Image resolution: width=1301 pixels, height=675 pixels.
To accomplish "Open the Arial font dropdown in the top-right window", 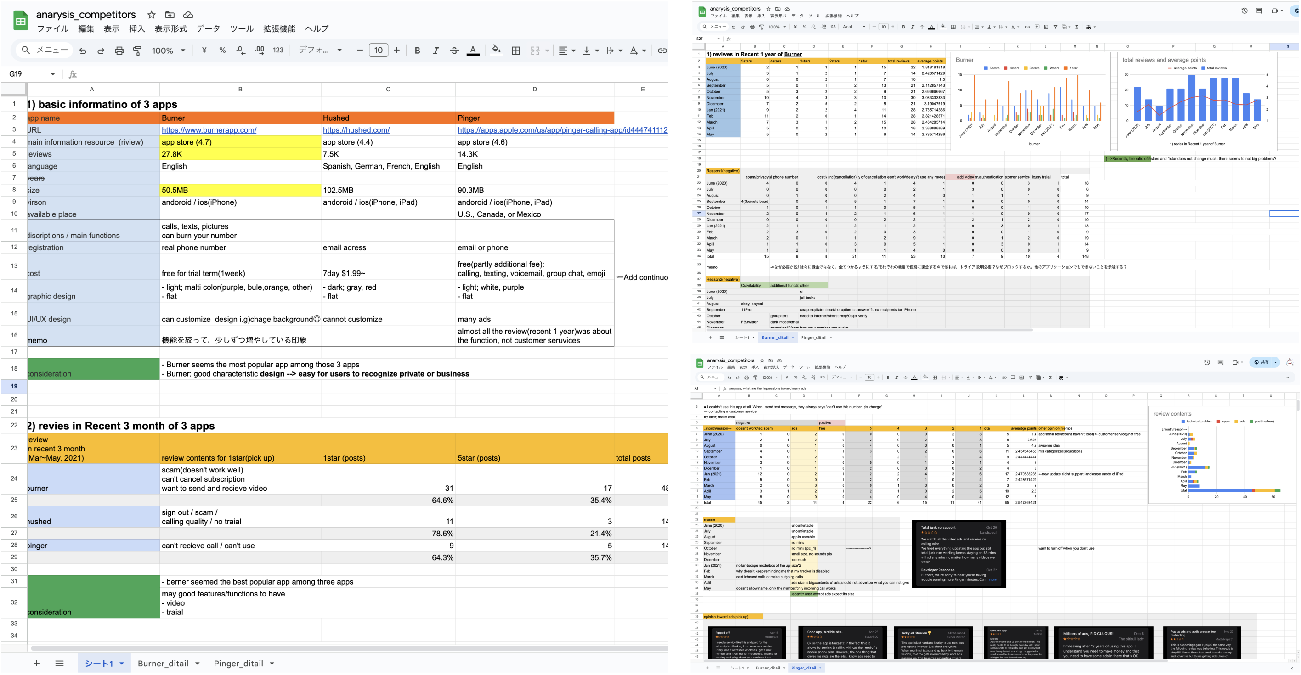I will pos(854,27).
